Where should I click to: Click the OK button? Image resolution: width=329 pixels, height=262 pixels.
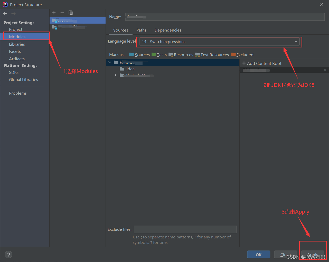pos(259,255)
